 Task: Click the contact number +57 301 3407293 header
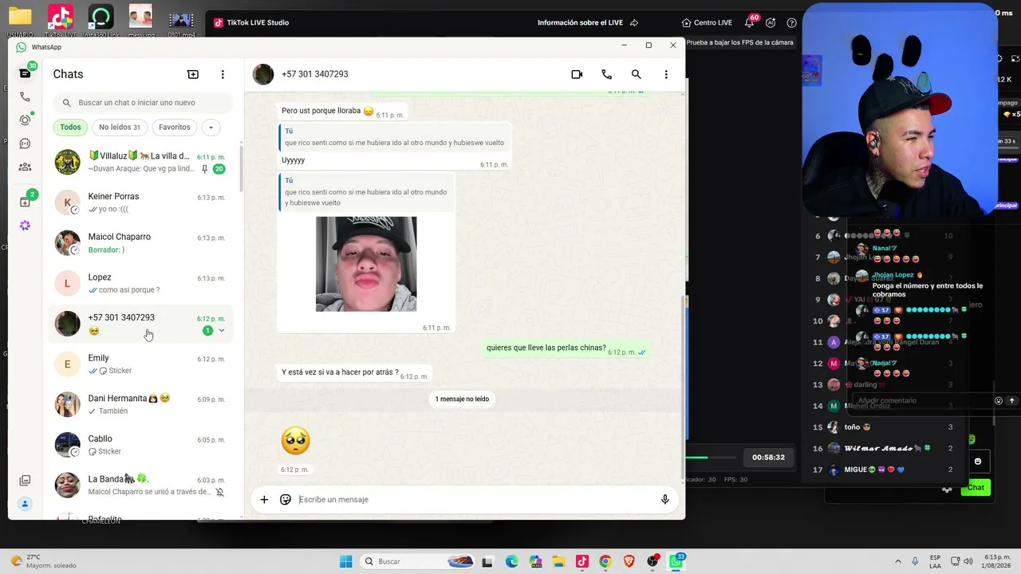point(315,74)
